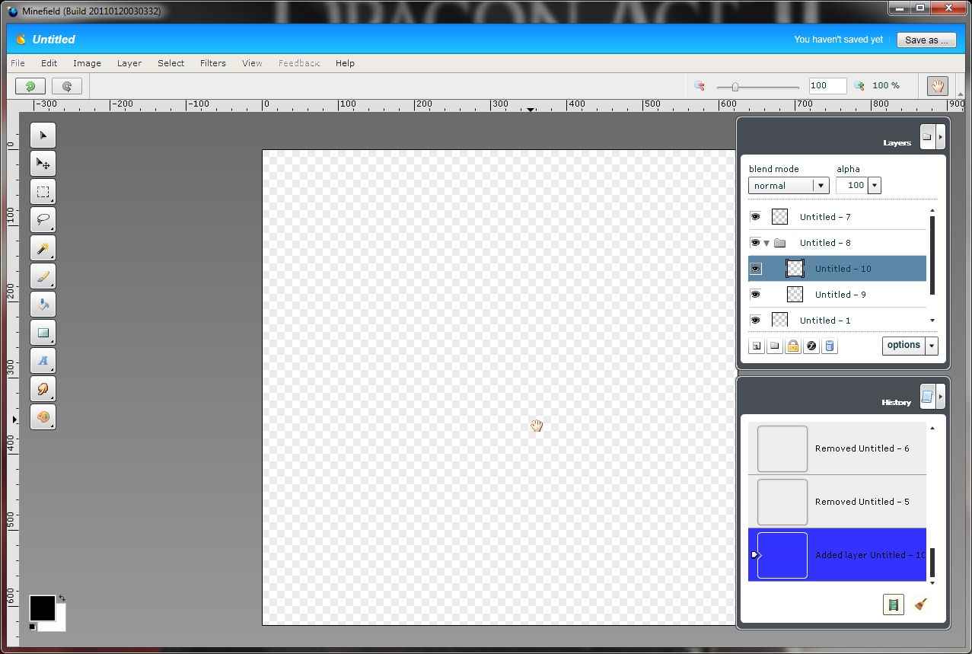Select the Lasso selection tool
Viewport: 972px width, 654px height.
(x=43, y=220)
